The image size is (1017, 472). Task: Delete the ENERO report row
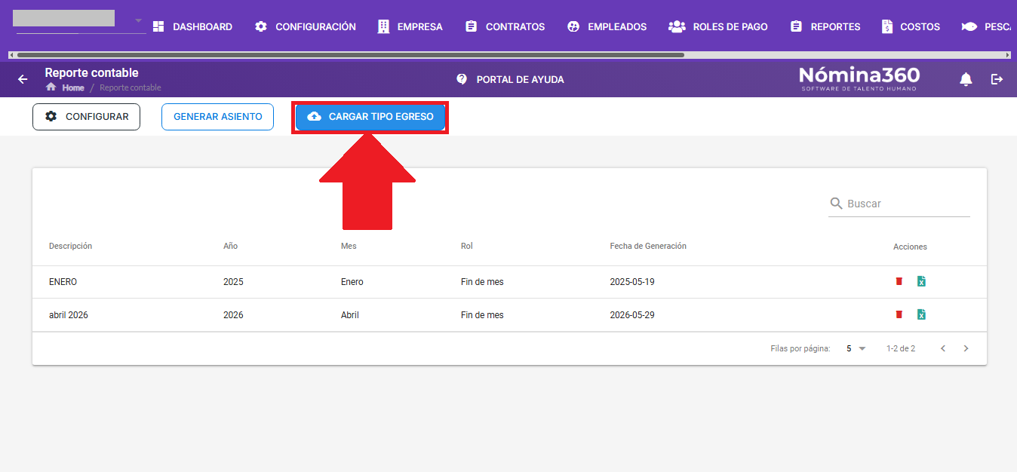[x=899, y=281]
